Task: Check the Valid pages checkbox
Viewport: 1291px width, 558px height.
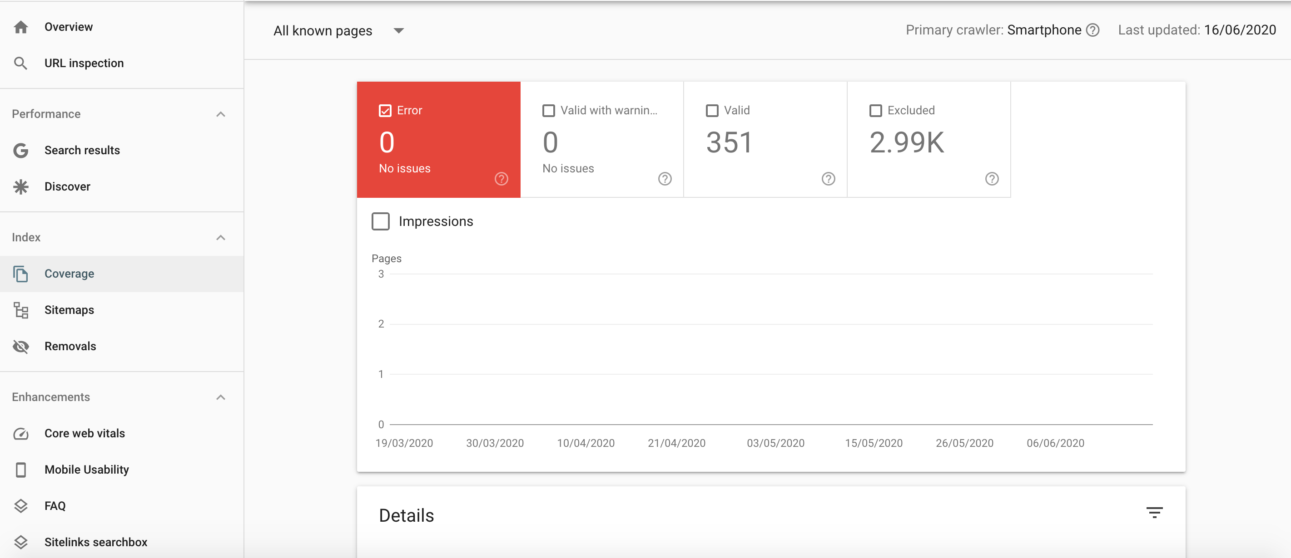Action: coord(712,110)
